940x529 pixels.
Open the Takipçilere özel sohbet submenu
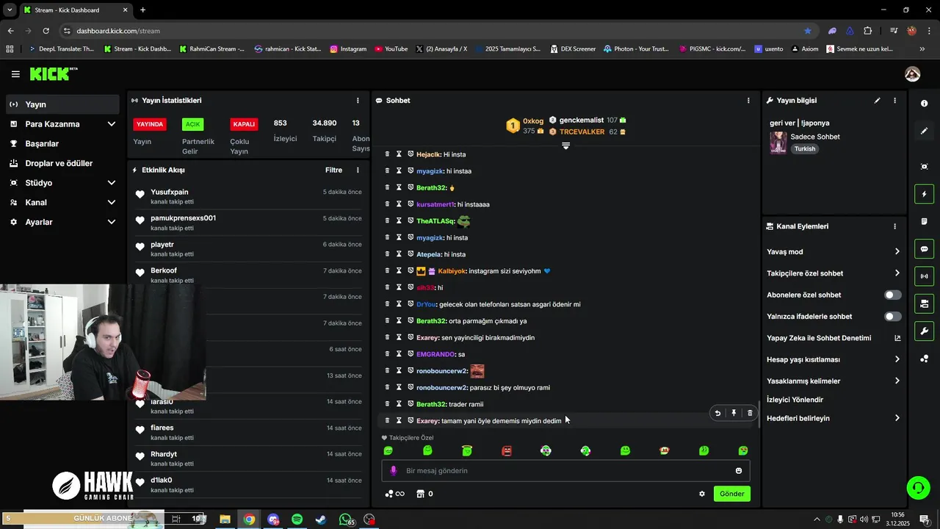(x=834, y=273)
